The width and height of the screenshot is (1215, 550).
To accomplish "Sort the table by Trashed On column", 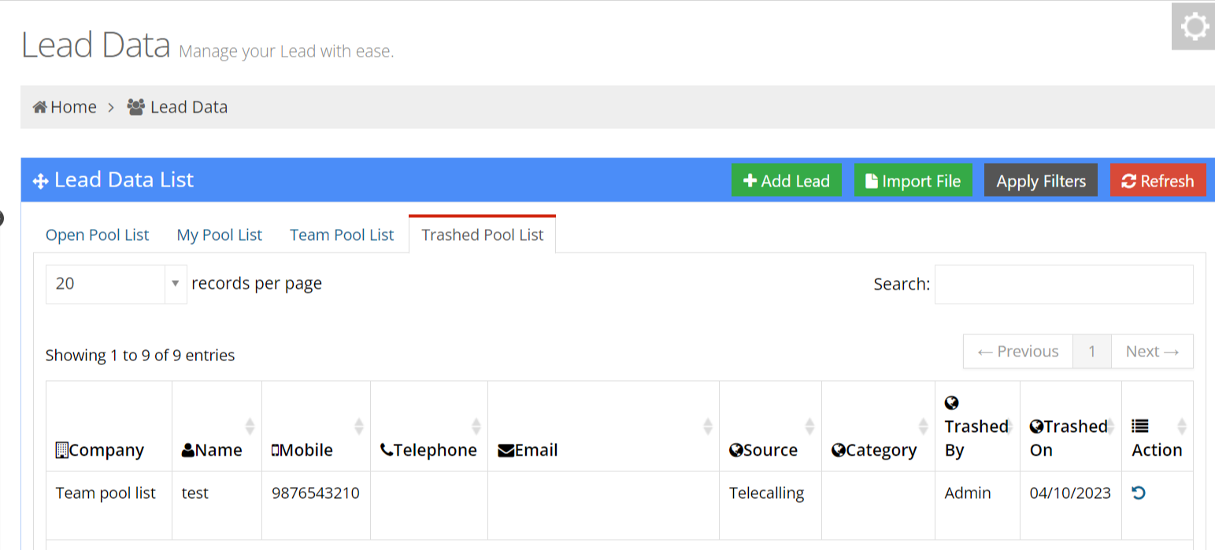I will click(1069, 437).
